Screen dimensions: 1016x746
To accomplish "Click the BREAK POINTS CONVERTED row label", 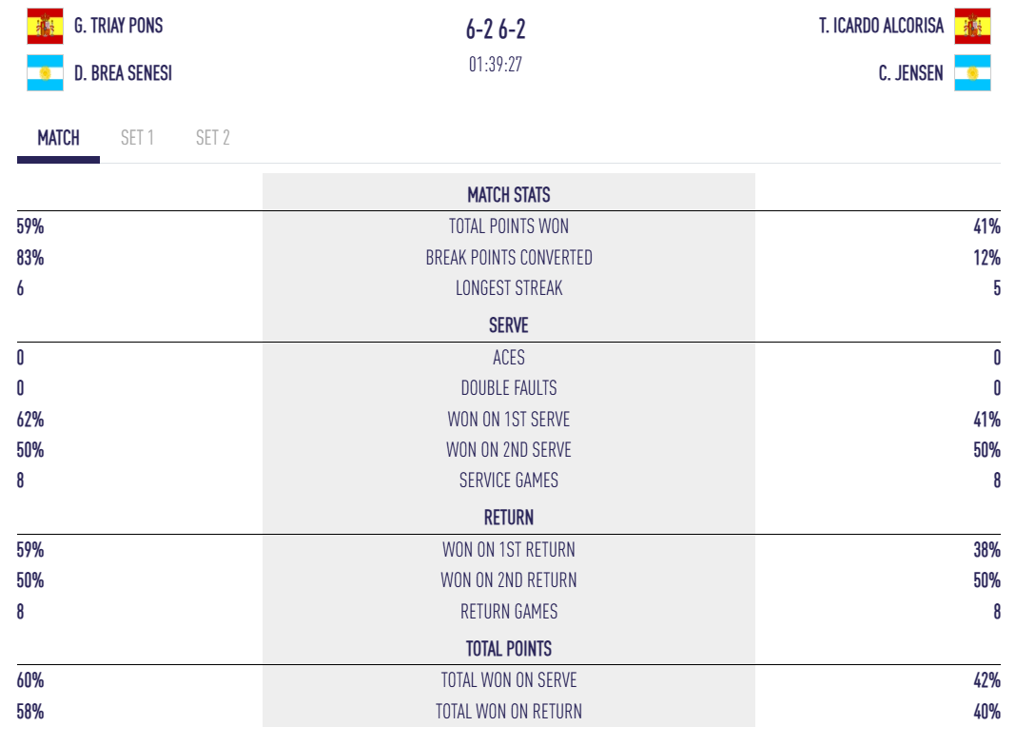I will (x=509, y=258).
